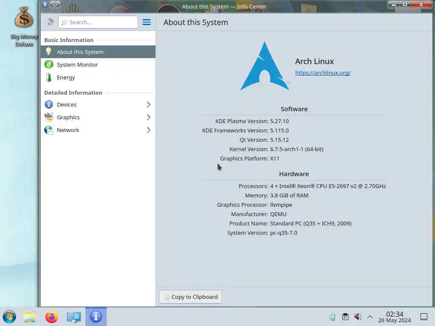Open the hamburger menu button

click(147, 22)
